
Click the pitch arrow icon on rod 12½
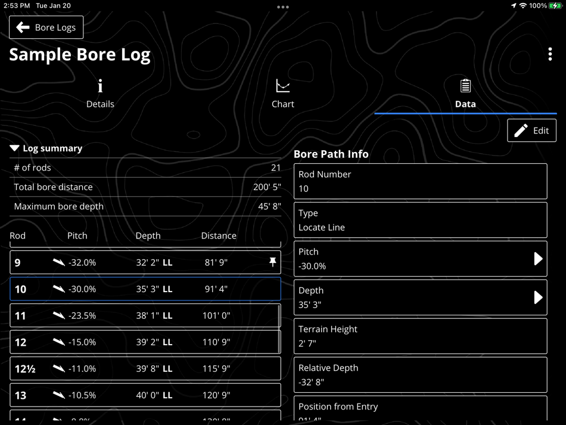pos(59,368)
